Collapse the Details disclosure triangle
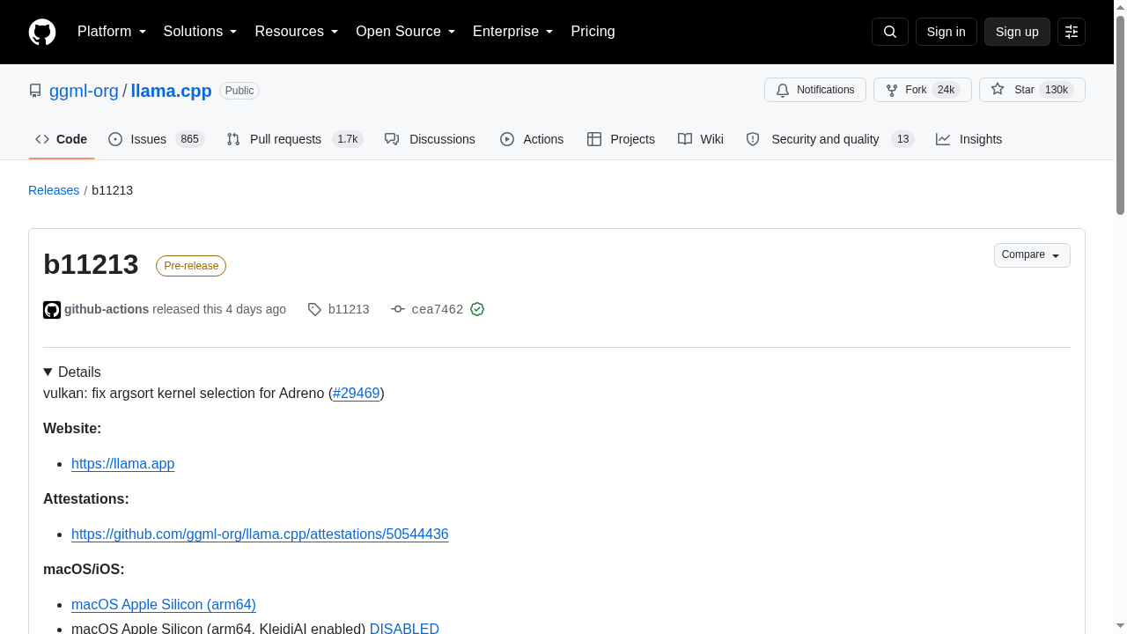1127x634 pixels. (48, 372)
